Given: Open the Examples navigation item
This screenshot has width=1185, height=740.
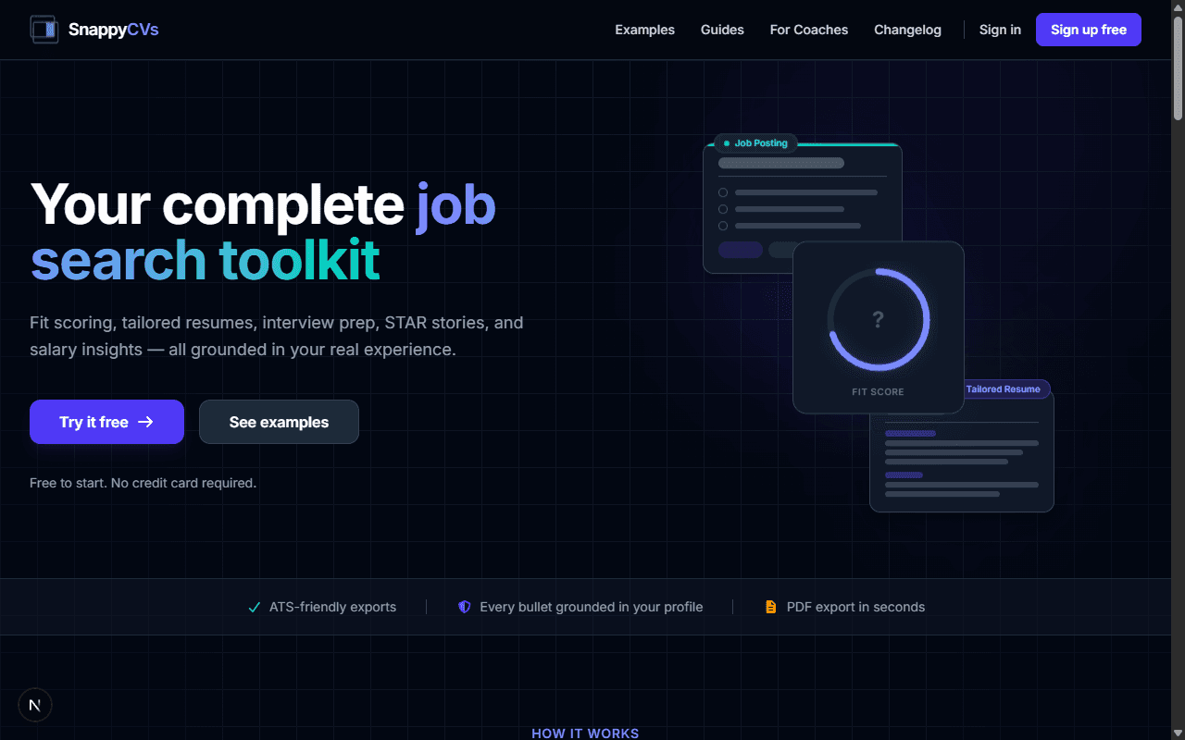Looking at the screenshot, I should point(644,30).
